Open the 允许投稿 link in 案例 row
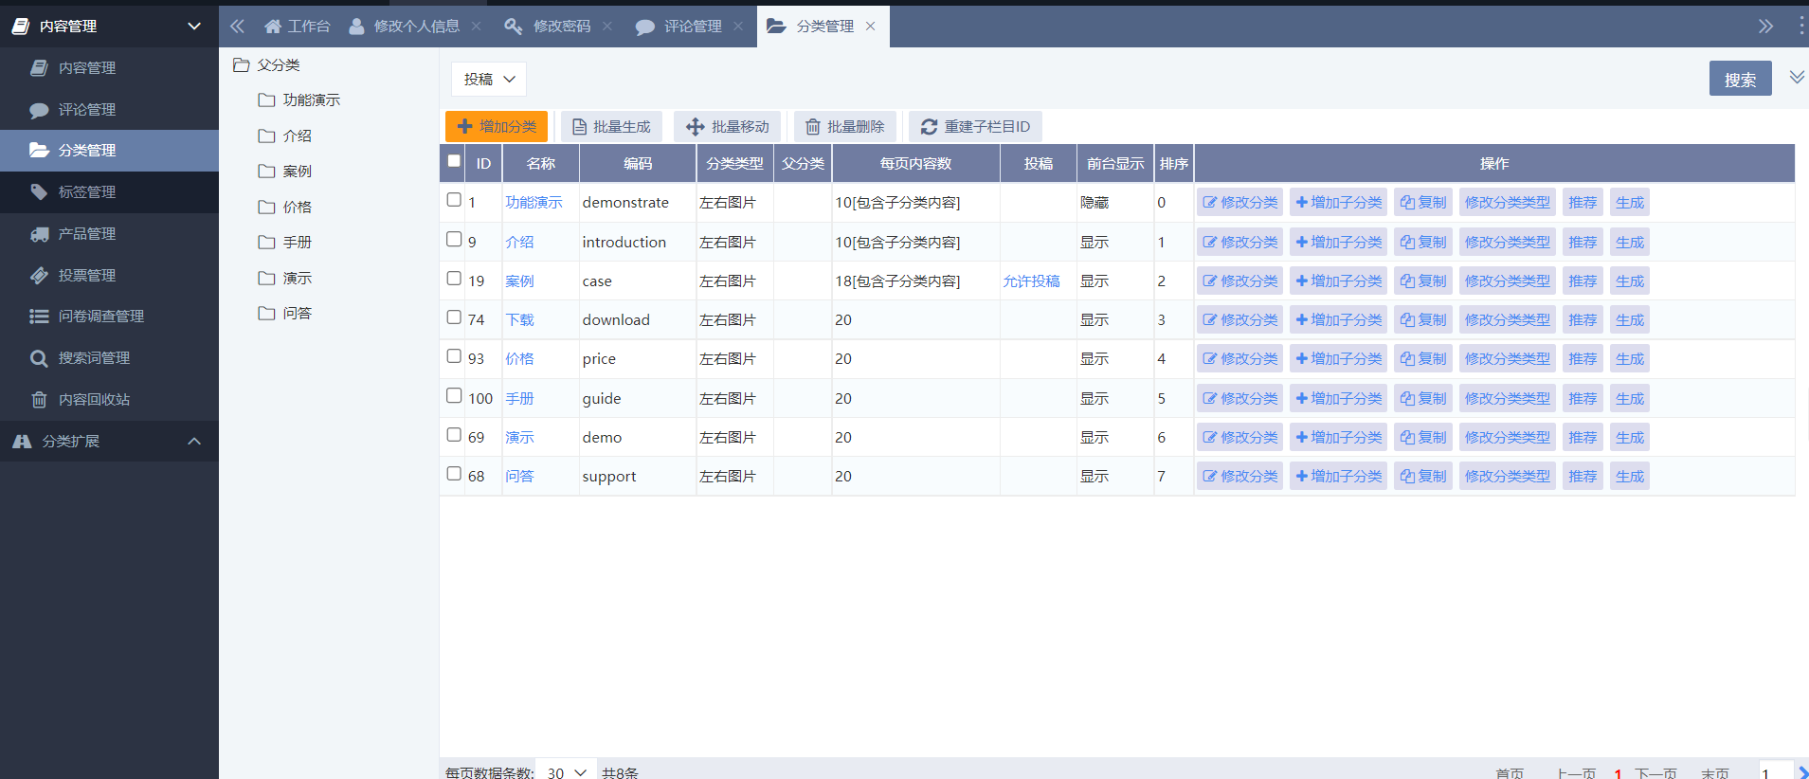The width and height of the screenshot is (1809, 779). pos(1031,281)
